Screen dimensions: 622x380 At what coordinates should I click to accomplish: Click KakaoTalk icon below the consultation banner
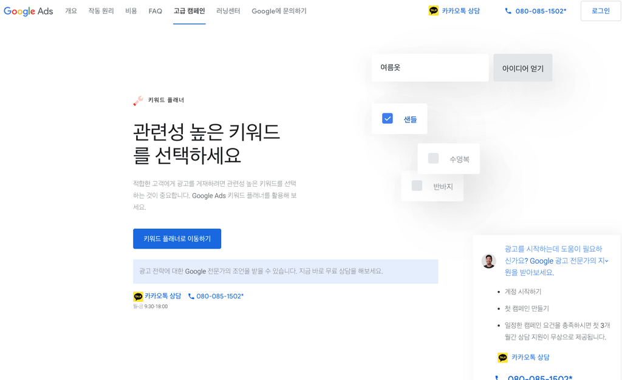click(x=138, y=296)
